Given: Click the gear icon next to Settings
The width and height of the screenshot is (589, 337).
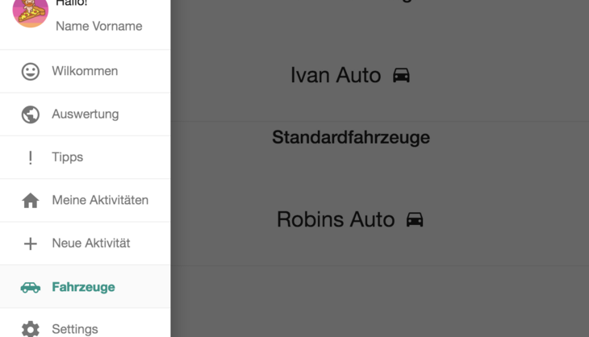Looking at the screenshot, I should point(31,329).
